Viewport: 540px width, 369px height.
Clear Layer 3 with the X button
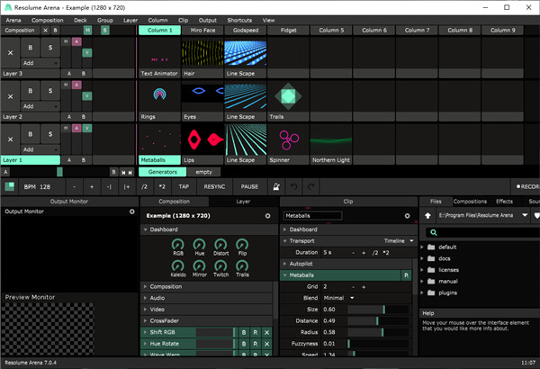click(x=11, y=51)
